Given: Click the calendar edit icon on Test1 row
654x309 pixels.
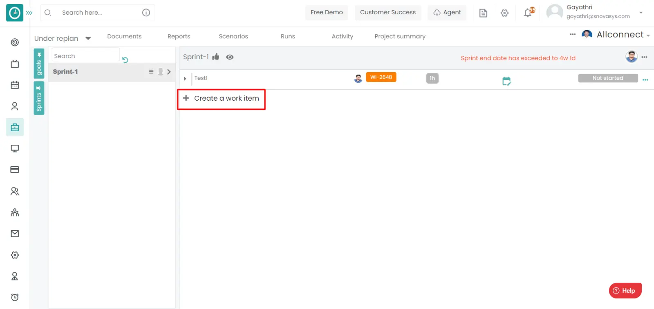Looking at the screenshot, I should tap(506, 81).
